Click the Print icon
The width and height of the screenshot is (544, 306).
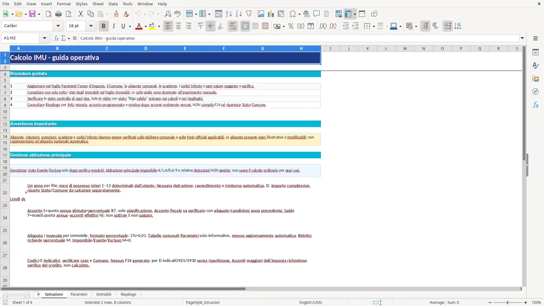(58, 14)
